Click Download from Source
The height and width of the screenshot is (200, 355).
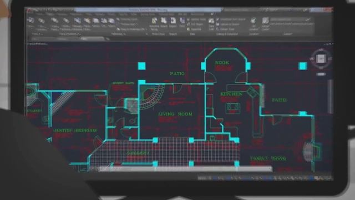pos(231,19)
